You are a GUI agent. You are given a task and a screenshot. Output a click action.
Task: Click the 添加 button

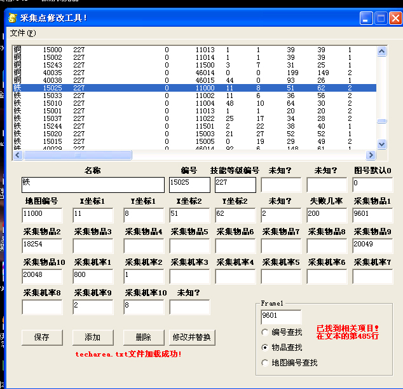92,337
